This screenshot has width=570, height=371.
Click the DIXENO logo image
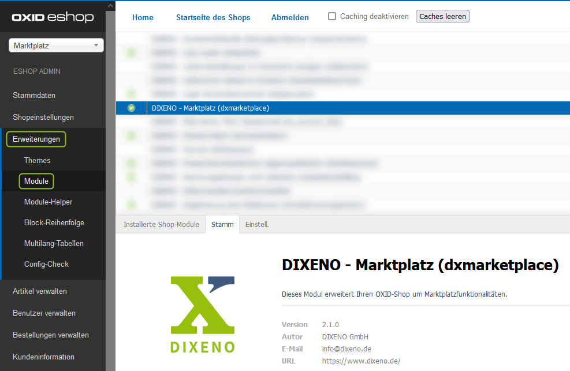[x=203, y=315]
